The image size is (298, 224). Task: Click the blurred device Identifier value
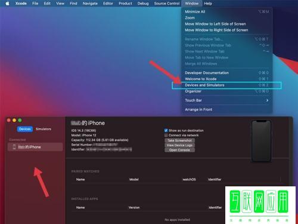(109, 149)
